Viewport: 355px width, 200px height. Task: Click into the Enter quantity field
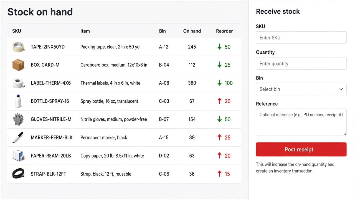coord(301,63)
